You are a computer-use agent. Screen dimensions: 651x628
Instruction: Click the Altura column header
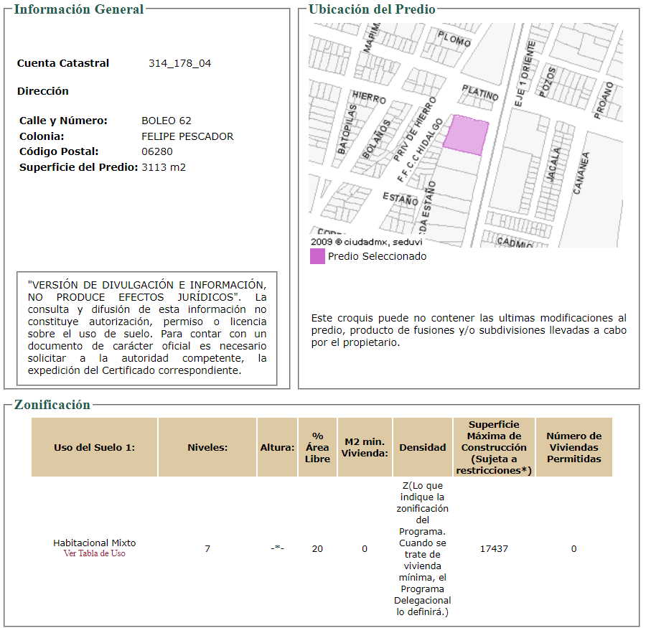277,447
